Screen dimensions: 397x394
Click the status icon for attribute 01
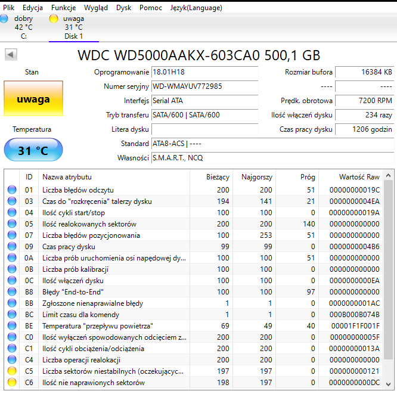coord(12,190)
